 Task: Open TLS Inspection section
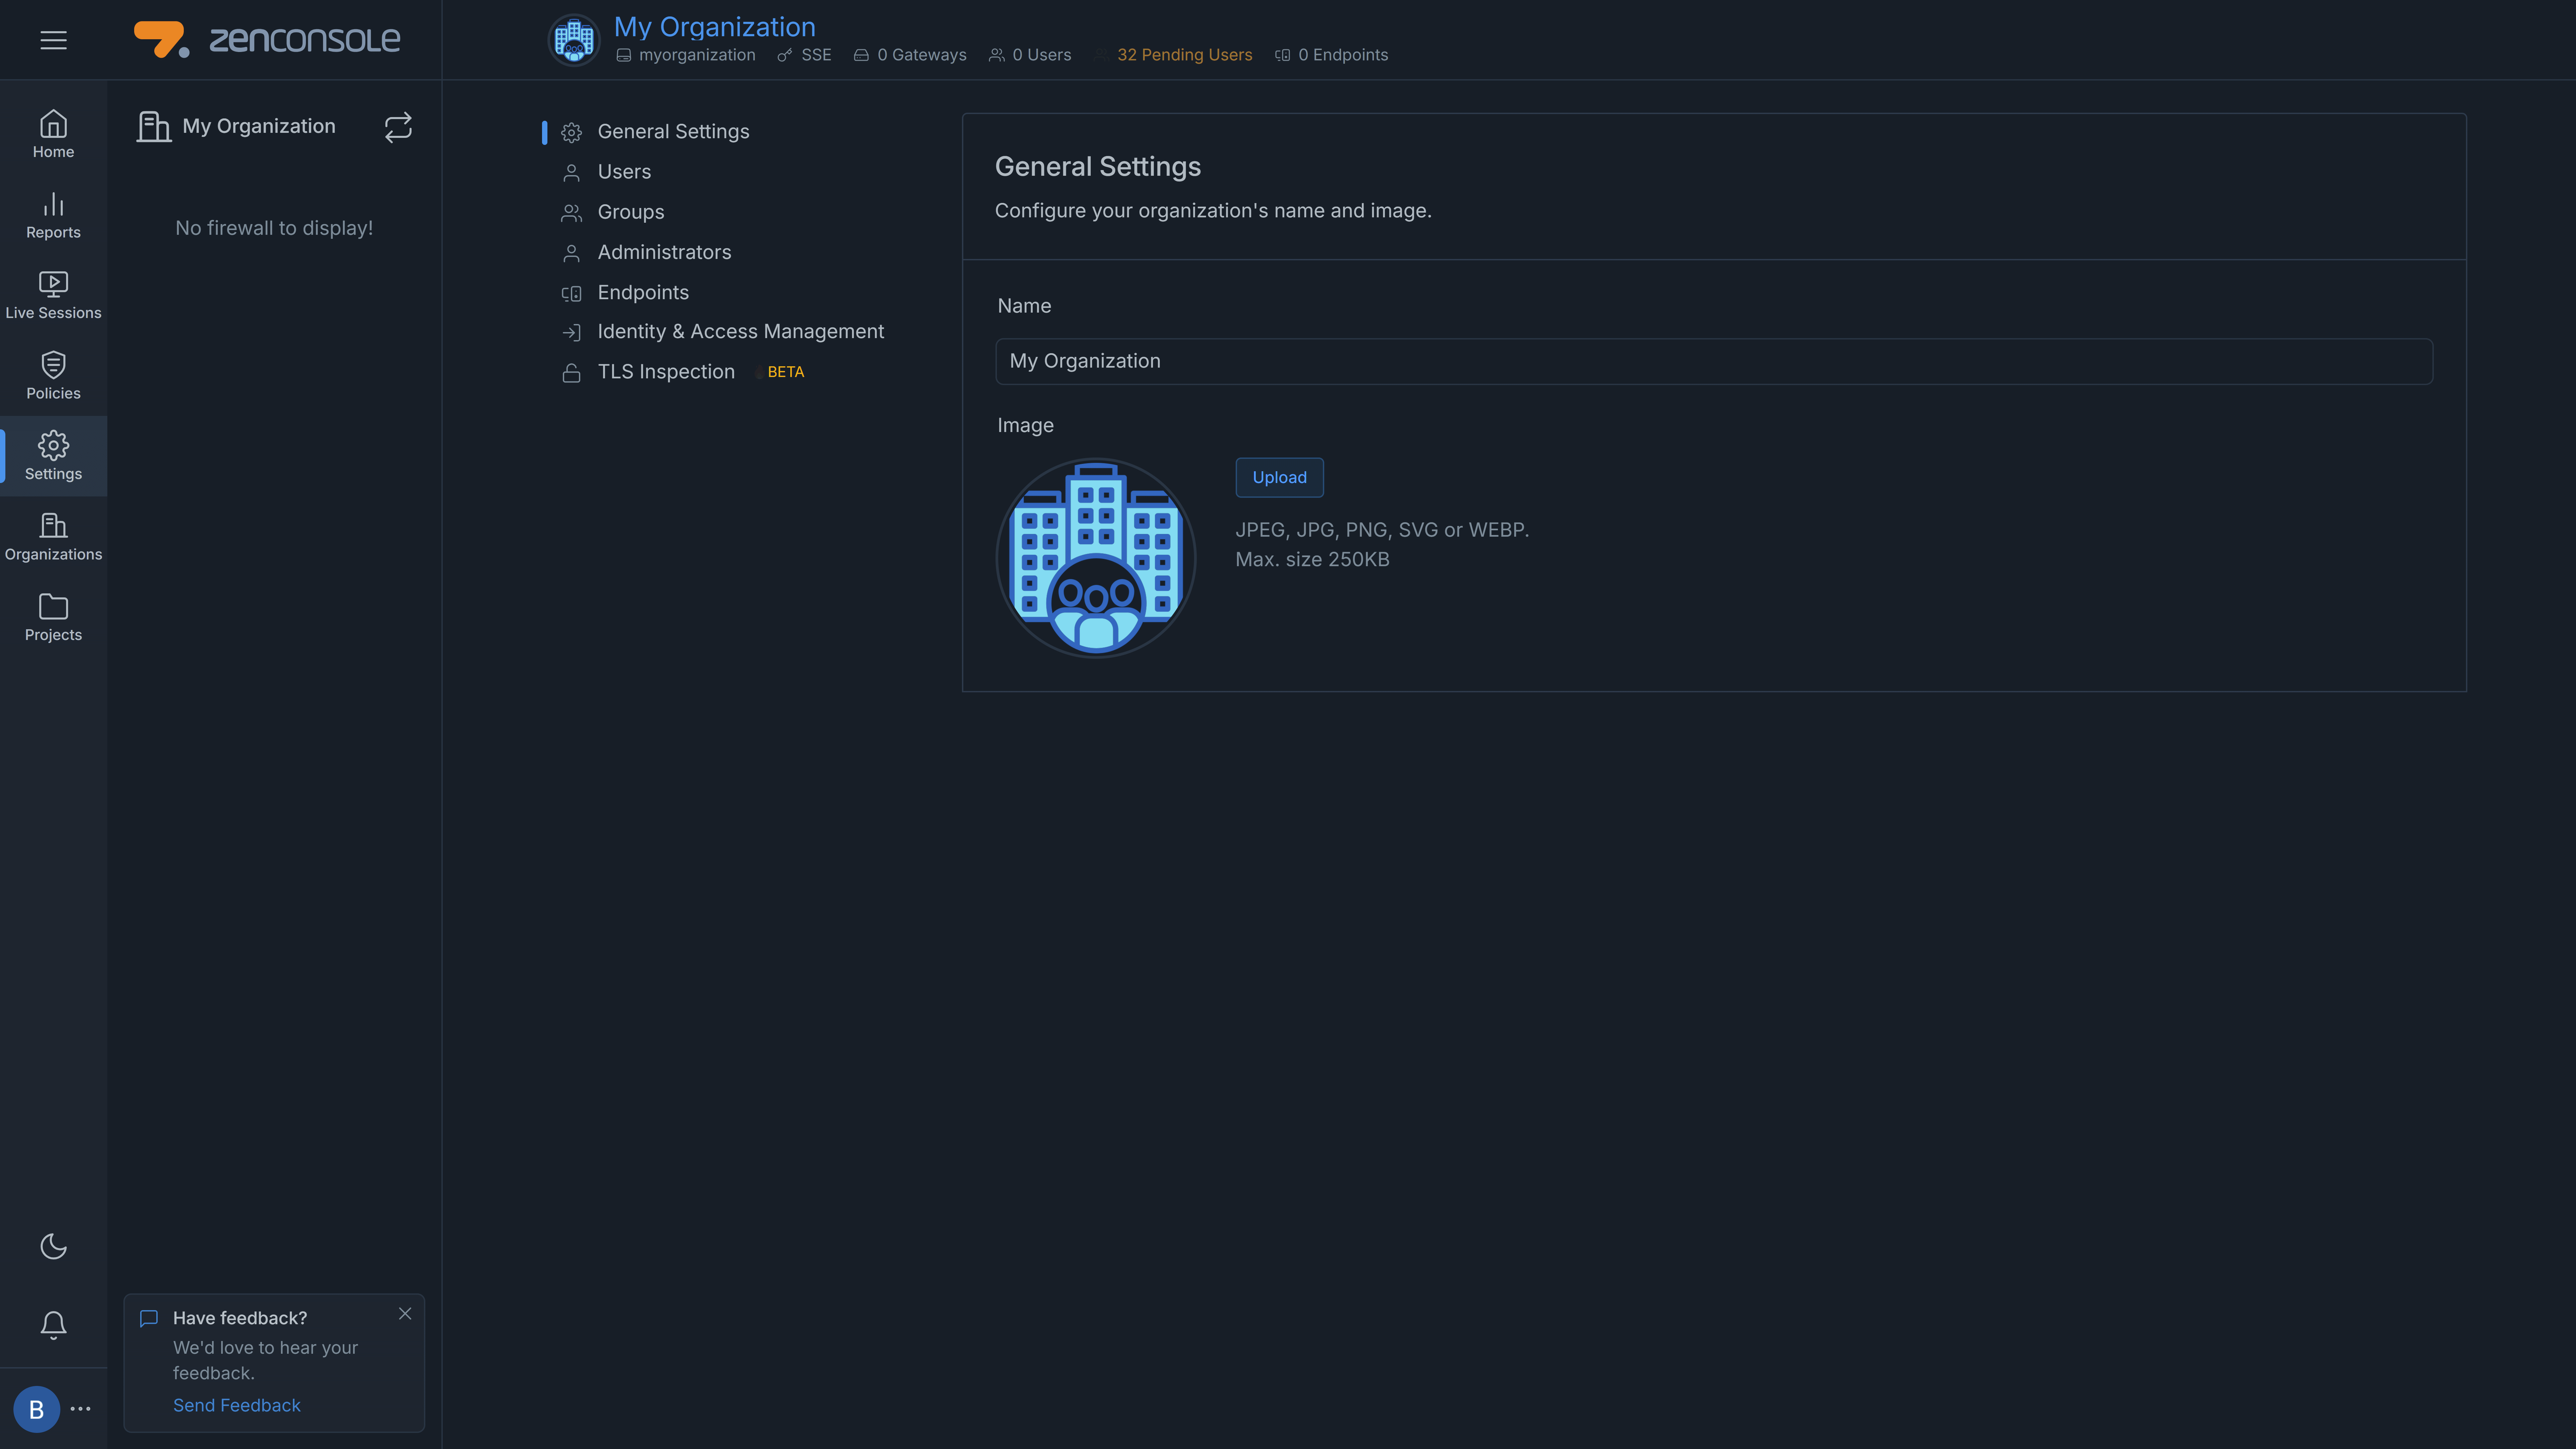(x=666, y=372)
